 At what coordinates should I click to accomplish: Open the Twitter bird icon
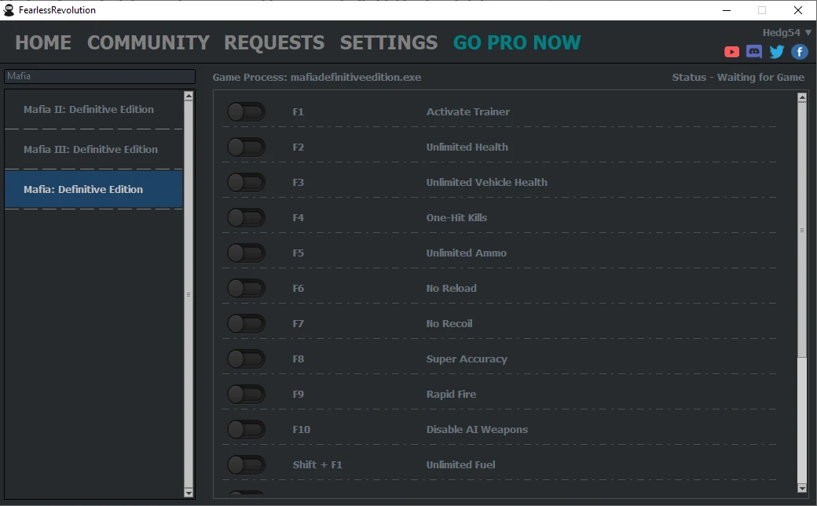(776, 52)
